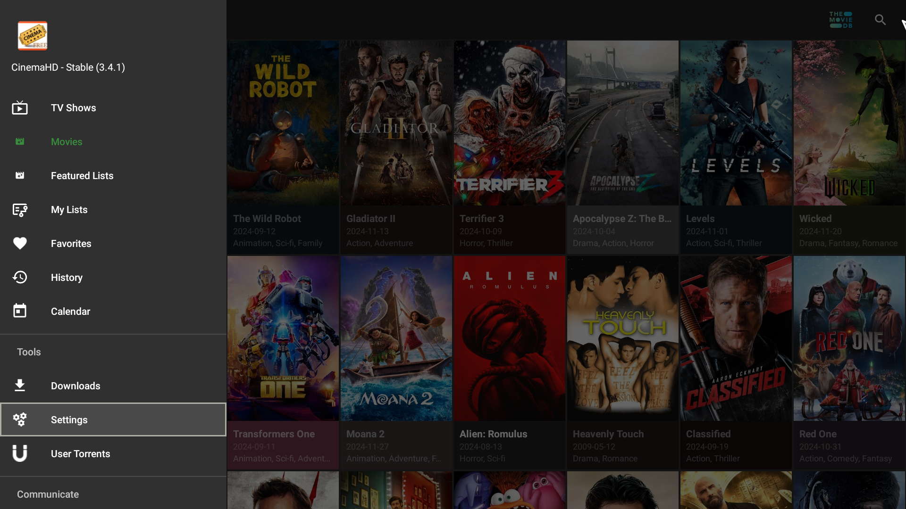Click the "Wicked" title text
The image size is (906, 509).
coord(815,219)
